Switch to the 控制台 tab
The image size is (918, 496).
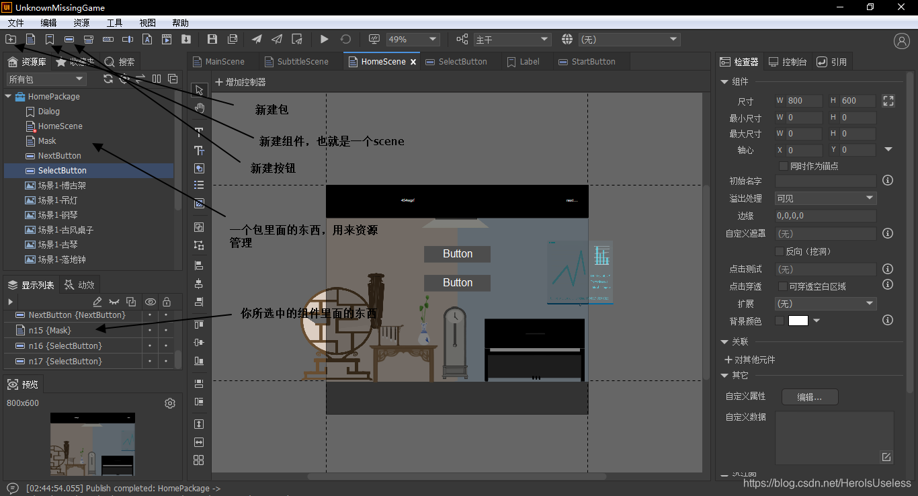point(788,62)
